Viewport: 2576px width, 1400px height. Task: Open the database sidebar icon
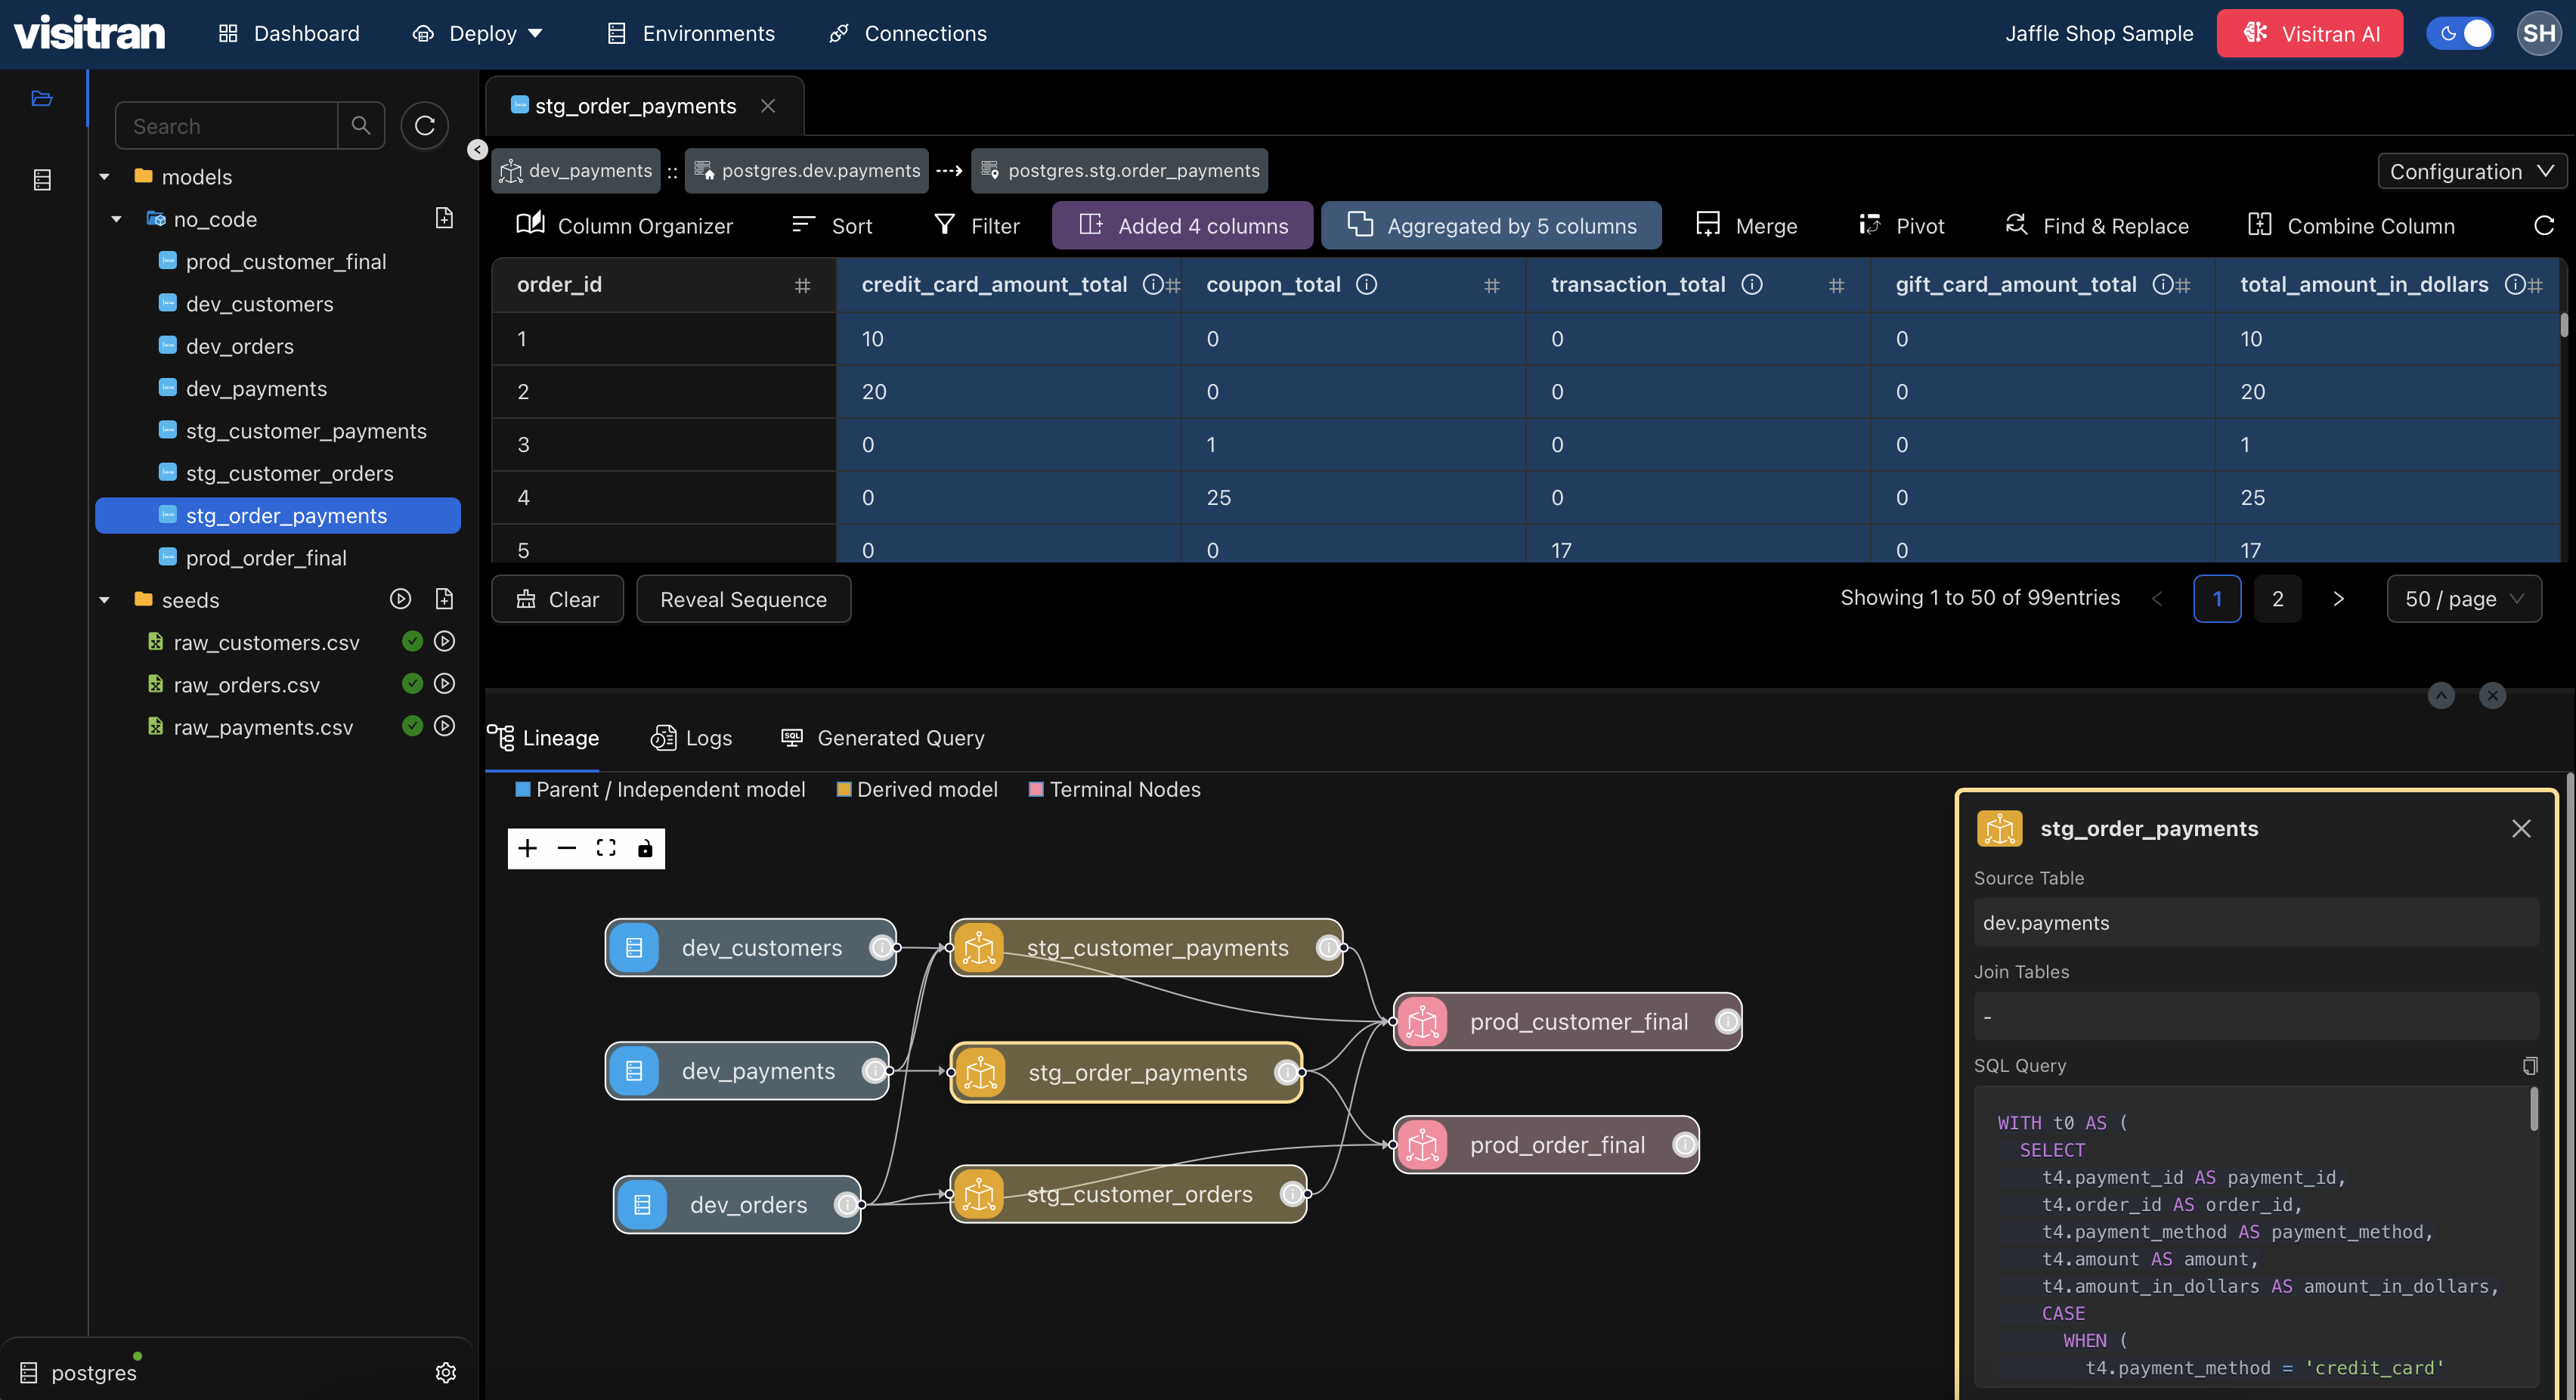(x=42, y=180)
